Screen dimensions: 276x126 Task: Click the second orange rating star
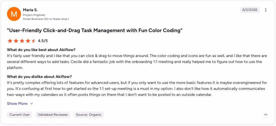tap(16, 41)
